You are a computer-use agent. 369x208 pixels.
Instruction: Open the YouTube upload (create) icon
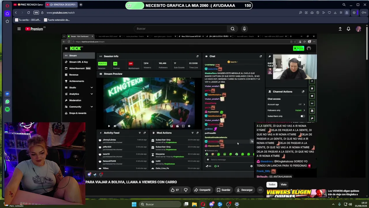(x=340, y=29)
